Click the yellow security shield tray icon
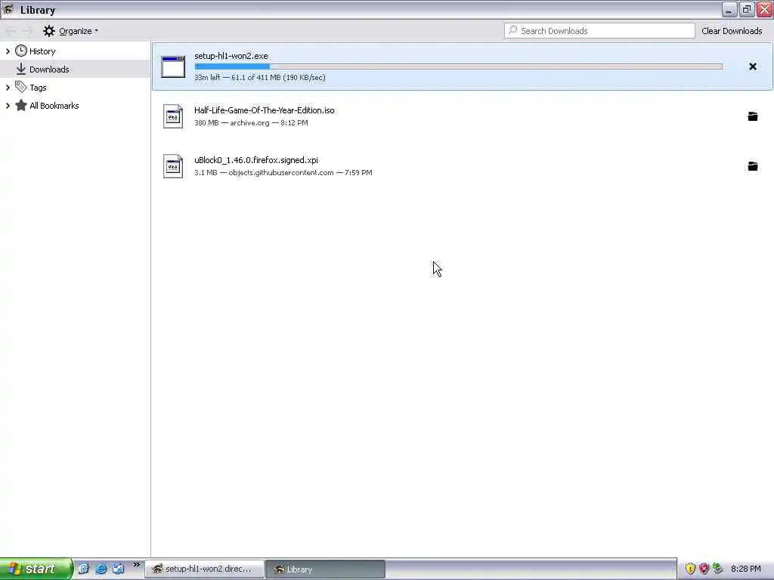The height and width of the screenshot is (580, 774). click(x=690, y=569)
